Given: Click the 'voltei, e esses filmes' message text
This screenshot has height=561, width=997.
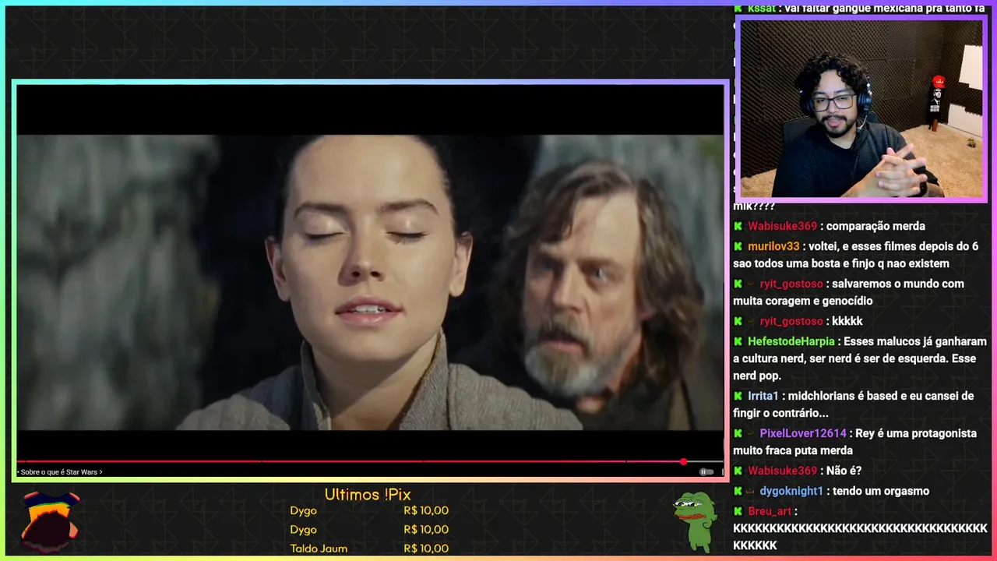Looking at the screenshot, I should (x=855, y=255).
